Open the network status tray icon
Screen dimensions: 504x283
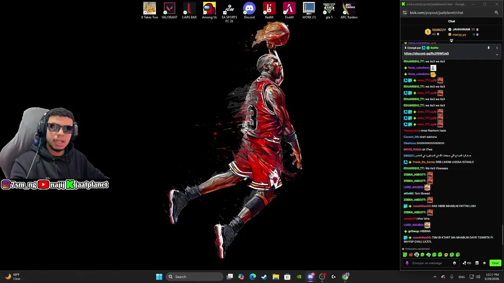(x=471, y=277)
